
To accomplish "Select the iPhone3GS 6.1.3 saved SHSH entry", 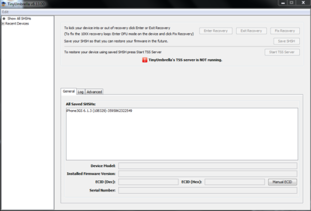I will click(x=99, y=111).
